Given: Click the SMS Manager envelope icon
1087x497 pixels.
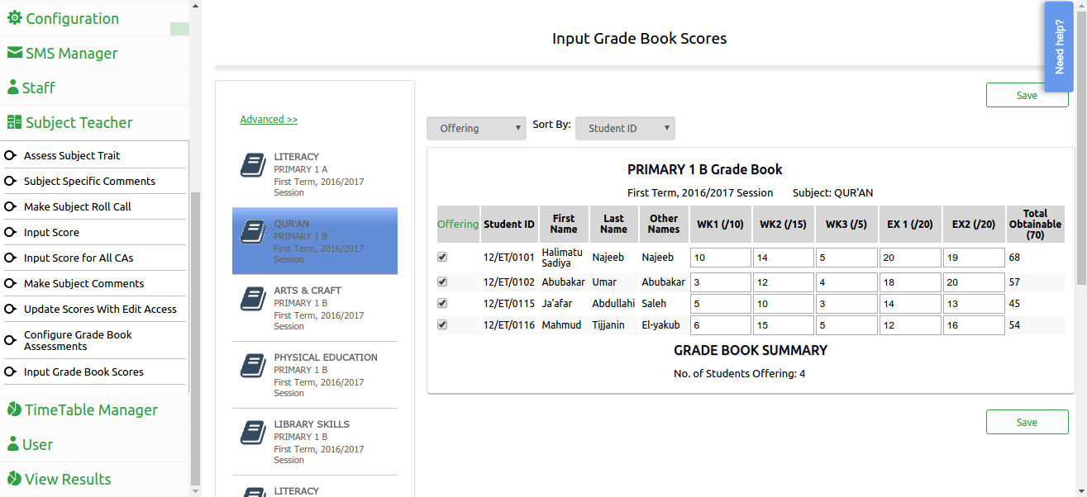Looking at the screenshot, I should click(14, 53).
